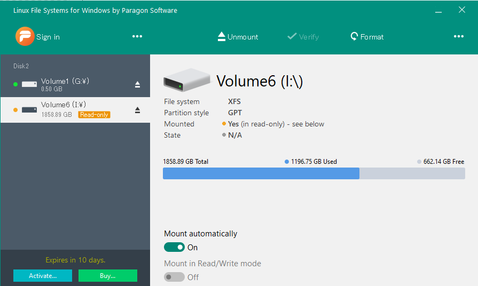Viewport: 478px width, 286px height.
Task: Click the Format circular arrow icon
Action: [354, 36]
